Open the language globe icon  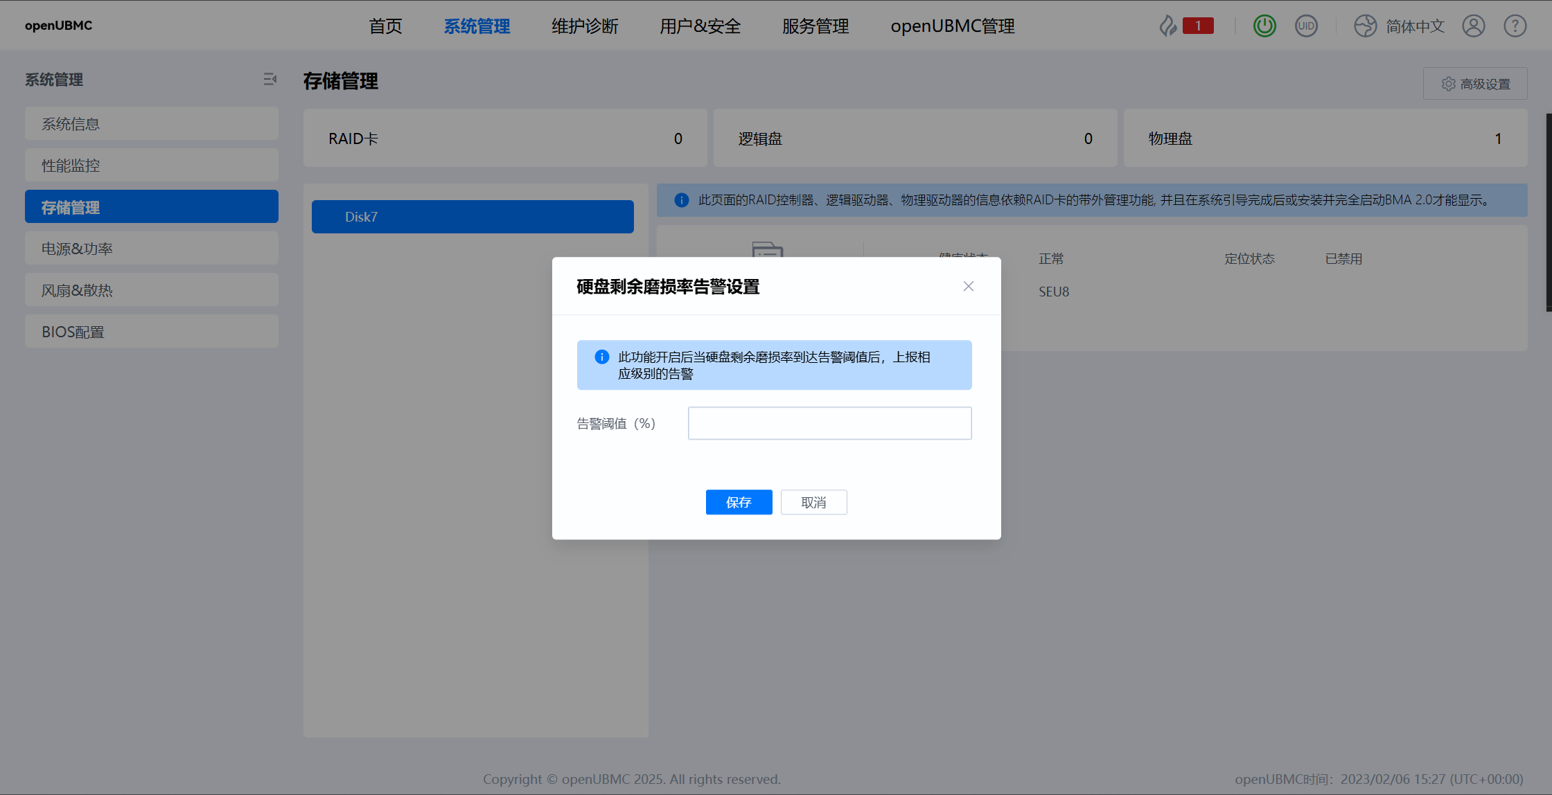pyautogui.click(x=1365, y=26)
